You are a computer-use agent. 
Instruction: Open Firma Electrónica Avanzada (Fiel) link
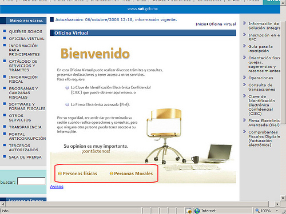click(x=264, y=123)
